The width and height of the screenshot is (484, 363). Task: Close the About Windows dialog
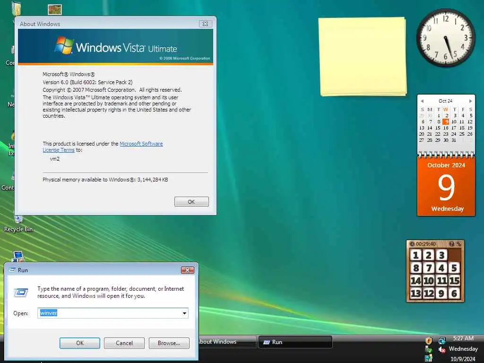tap(205, 24)
